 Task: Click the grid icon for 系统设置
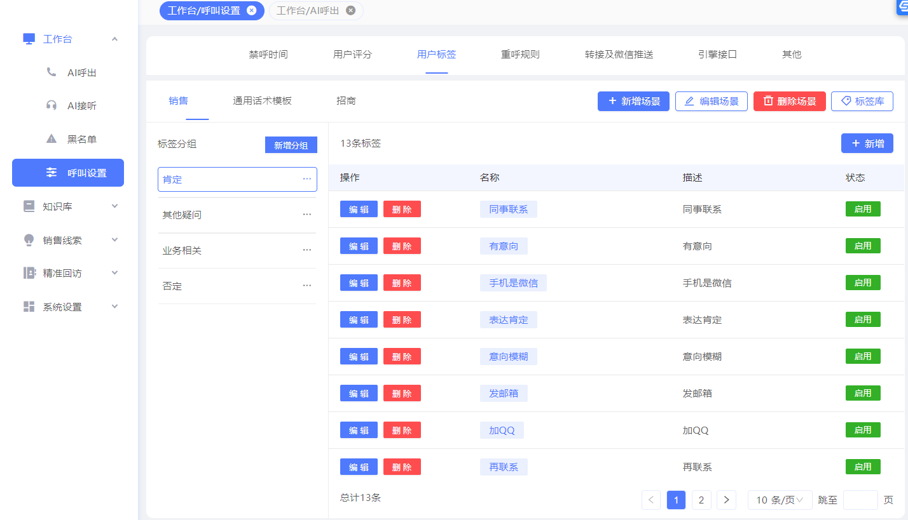(29, 307)
